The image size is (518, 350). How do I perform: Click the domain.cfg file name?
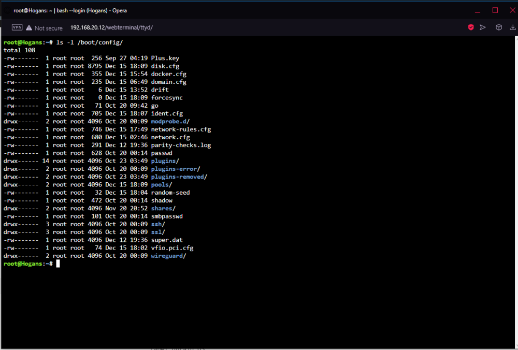169,82
